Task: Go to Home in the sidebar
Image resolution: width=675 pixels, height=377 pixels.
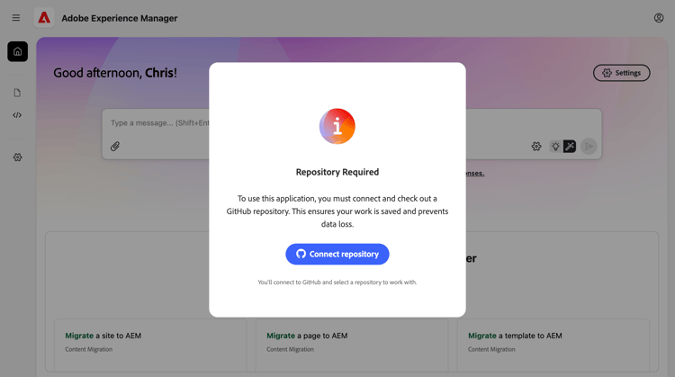Action: [17, 51]
